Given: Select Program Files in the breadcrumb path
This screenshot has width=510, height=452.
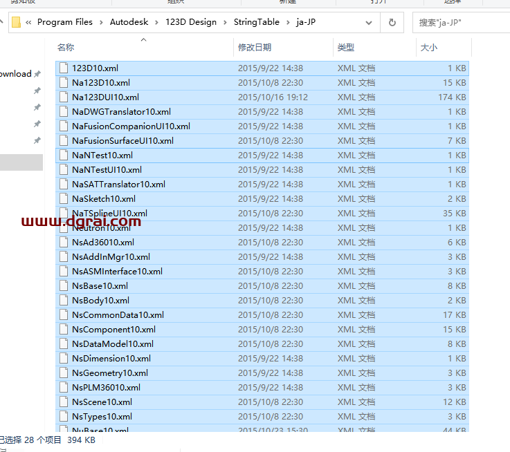Looking at the screenshot, I should pyautogui.click(x=65, y=22).
